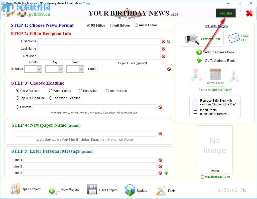257x199 pixels.
Task: Open the Month dropdown for Birthdate
Action: click(39, 69)
